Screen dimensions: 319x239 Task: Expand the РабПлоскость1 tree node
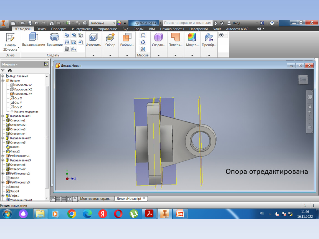point(3,156)
